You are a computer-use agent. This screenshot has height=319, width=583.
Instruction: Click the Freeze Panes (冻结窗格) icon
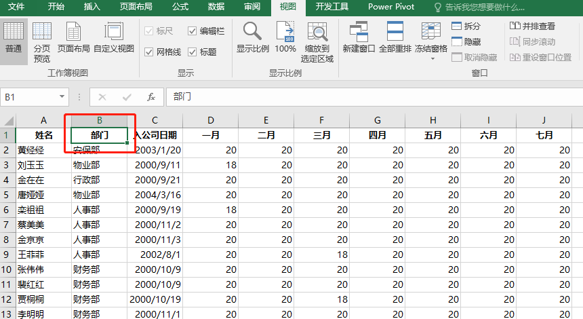(x=431, y=31)
